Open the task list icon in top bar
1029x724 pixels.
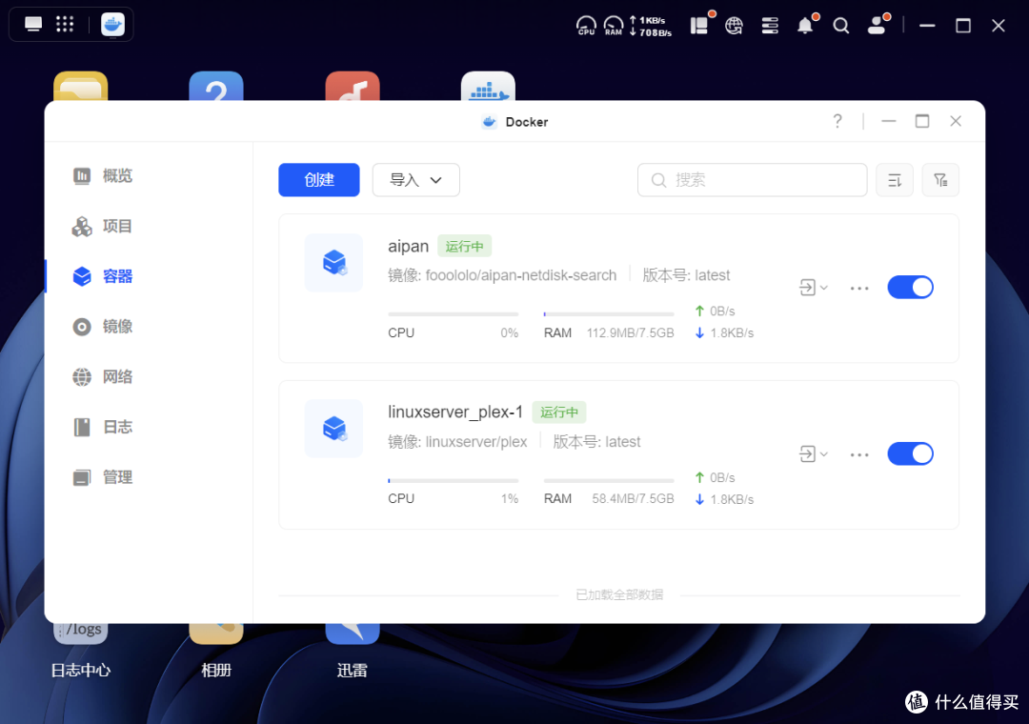click(x=770, y=26)
